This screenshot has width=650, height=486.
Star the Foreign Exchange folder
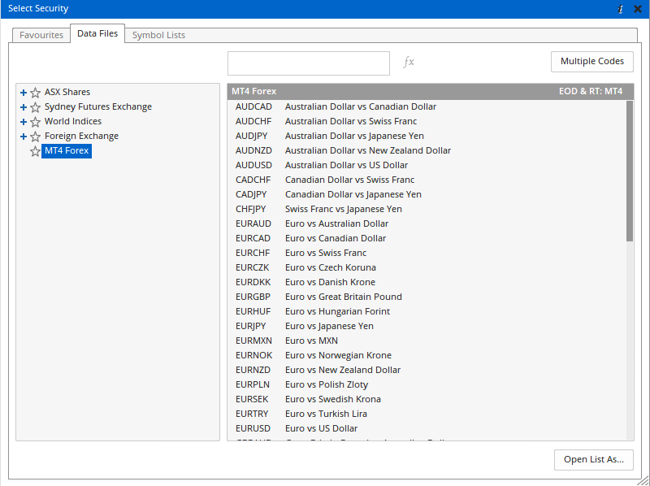(x=35, y=137)
